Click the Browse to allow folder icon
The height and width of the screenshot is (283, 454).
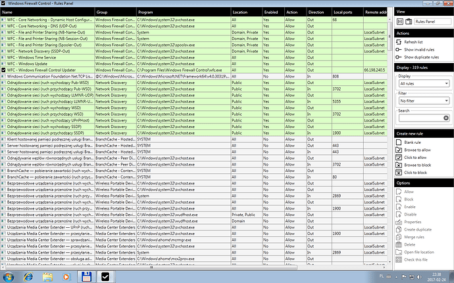[x=399, y=150]
